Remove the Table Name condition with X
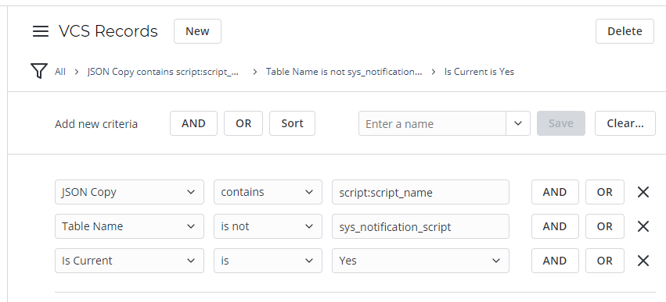Image resolution: width=666 pixels, height=302 pixels. [643, 226]
